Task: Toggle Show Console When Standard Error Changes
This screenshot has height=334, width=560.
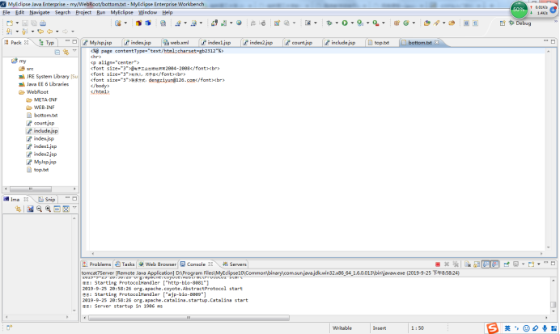Action: (494, 264)
